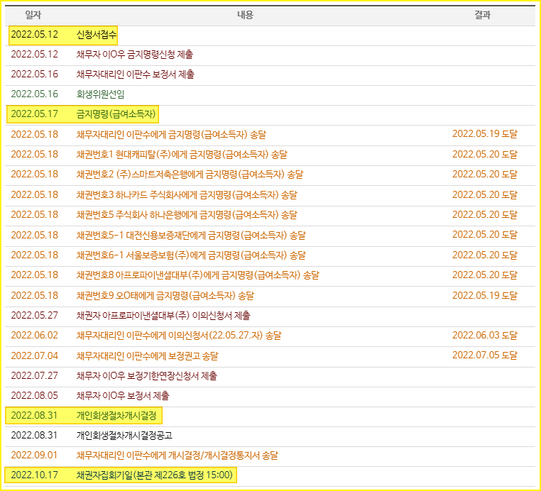Click 2022.05.20 도달 in 스마트저축은행 row
Image resolution: width=541 pixels, height=491 pixels.
click(485, 174)
